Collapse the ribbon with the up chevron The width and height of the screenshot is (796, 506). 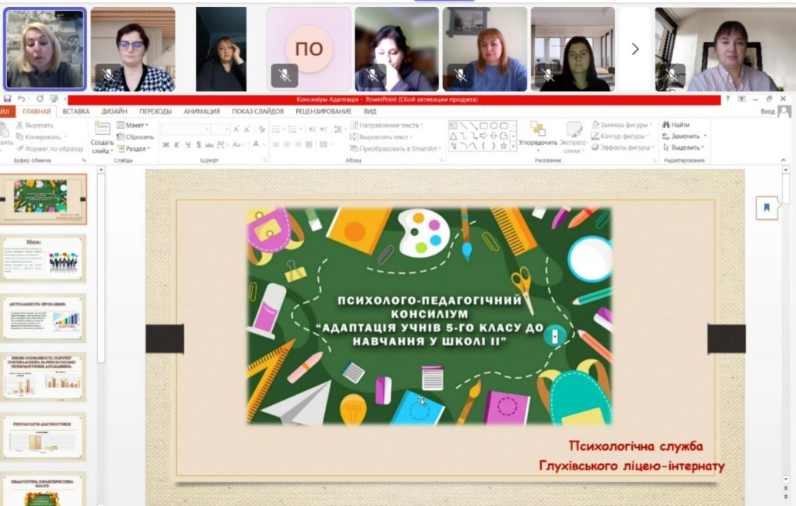tap(783, 160)
